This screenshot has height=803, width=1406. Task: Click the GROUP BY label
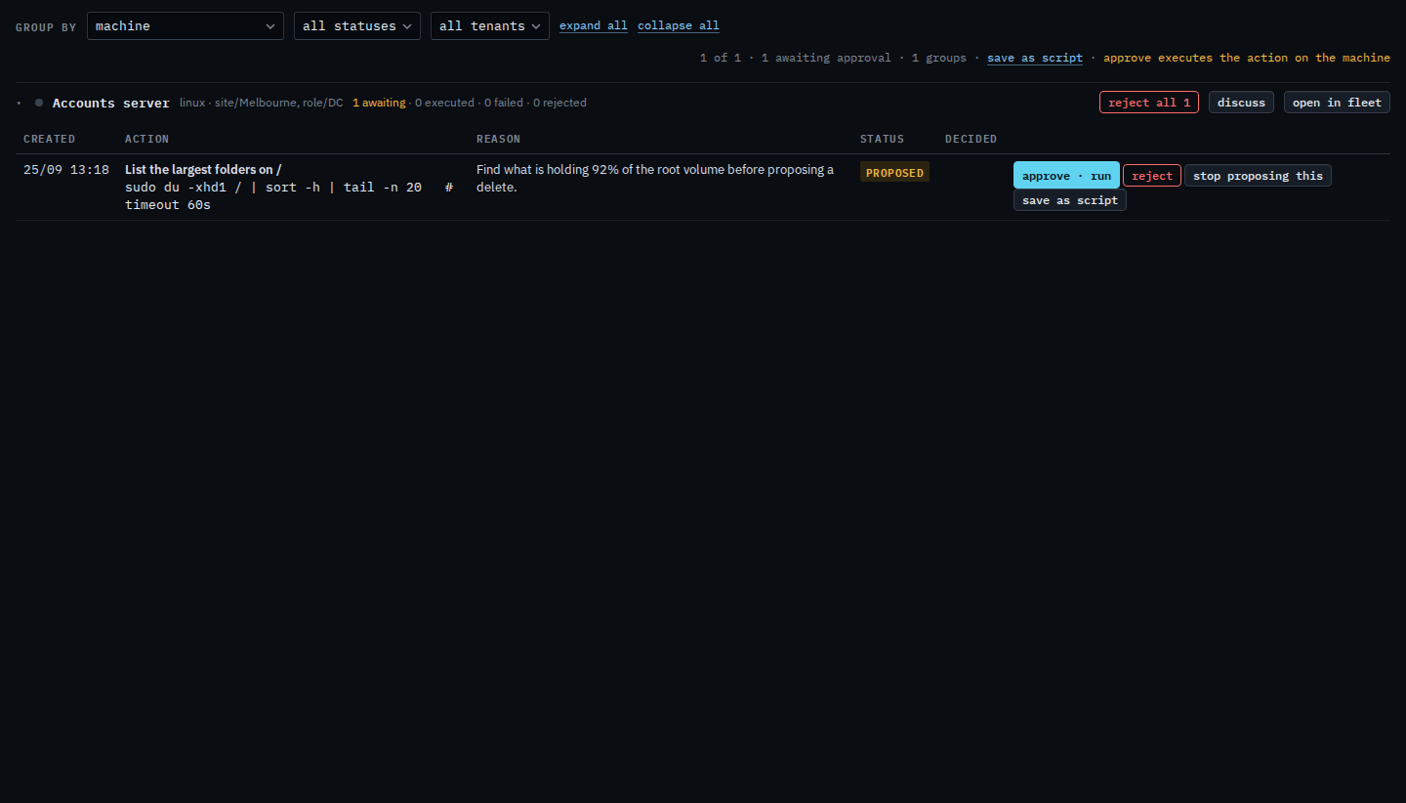click(46, 27)
